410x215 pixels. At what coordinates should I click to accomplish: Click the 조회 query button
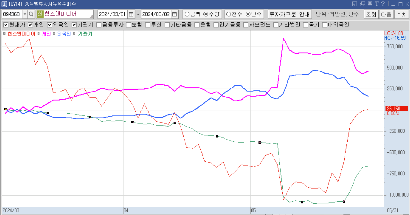click(x=371, y=14)
